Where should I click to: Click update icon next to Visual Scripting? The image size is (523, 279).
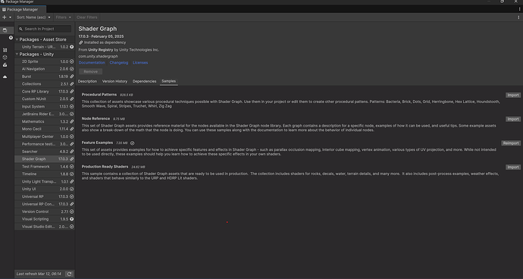72,219
